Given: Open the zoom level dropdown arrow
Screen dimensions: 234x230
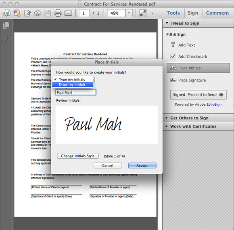Looking at the screenshot, I should click(129, 13).
